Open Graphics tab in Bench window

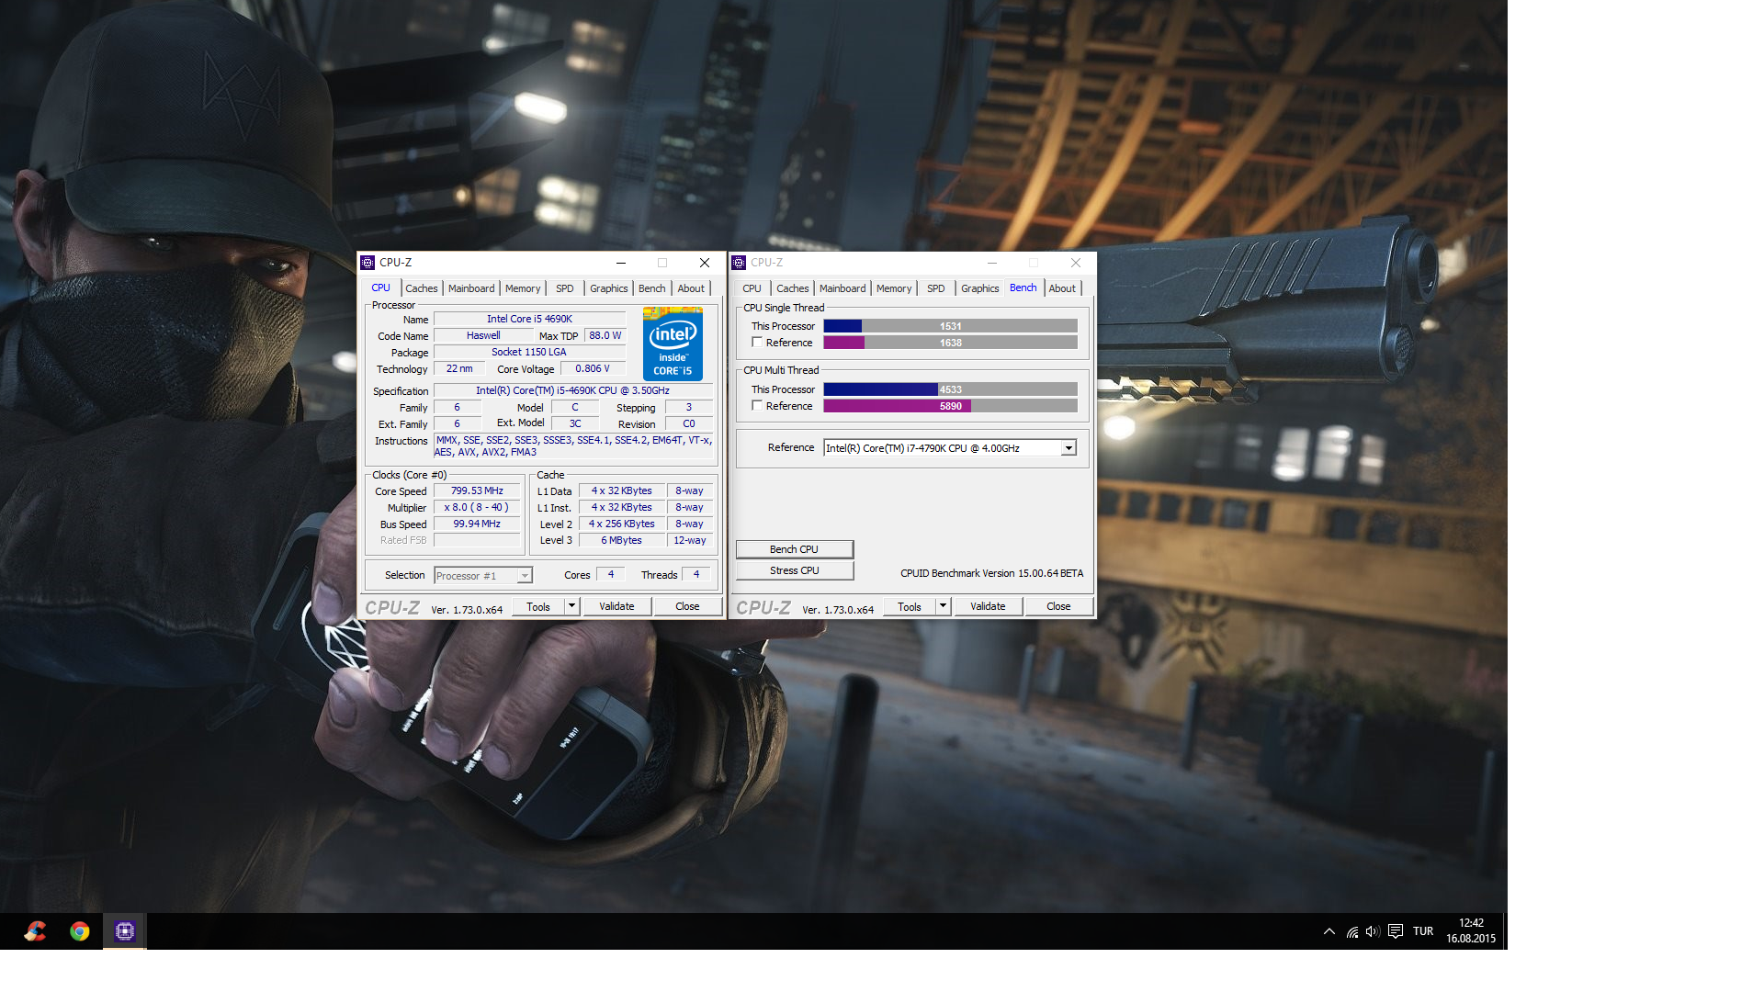coord(980,288)
